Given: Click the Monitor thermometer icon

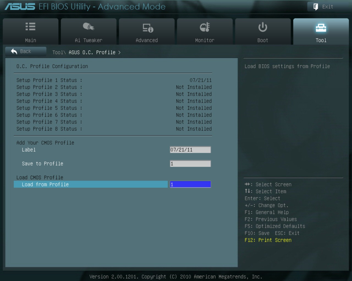Looking at the screenshot, I should point(205,27).
